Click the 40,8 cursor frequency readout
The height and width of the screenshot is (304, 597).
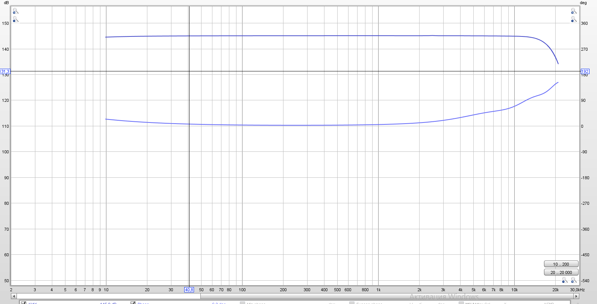tap(189, 290)
